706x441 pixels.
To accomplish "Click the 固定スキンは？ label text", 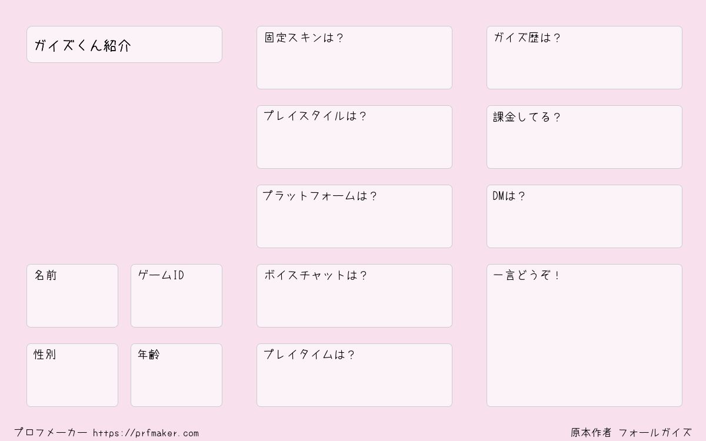I will pyautogui.click(x=304, y=38).
